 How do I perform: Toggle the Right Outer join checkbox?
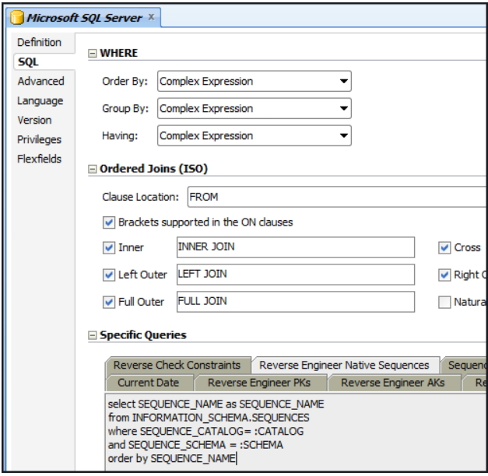click(444, 275)
